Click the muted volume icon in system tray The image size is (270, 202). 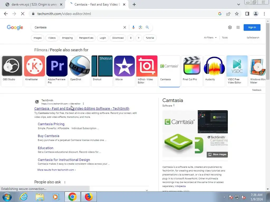coord(243,197)
